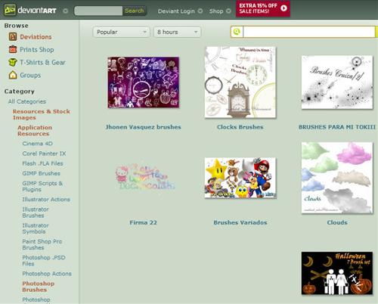This screenshot has width=378, height=304.
Task: Open the Clouds brushes thumbnail
Action: point(337,178)
